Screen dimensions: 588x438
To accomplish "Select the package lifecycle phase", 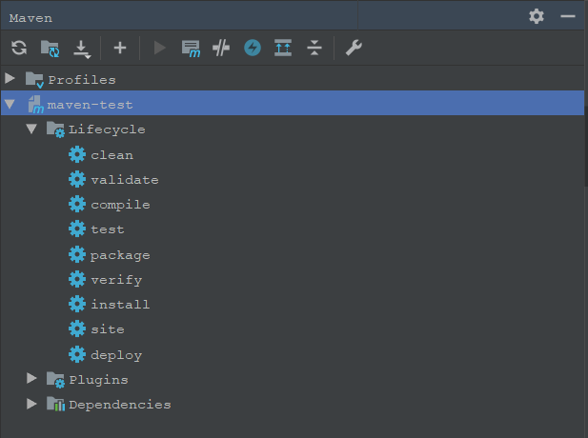I will (119, 254).
